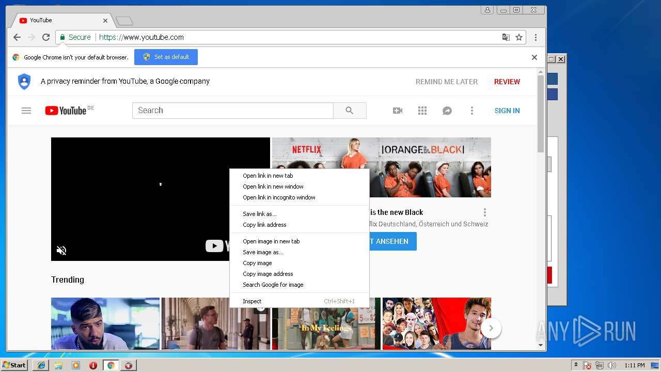Screen dimensions: 661x372
Task: Click the Chrome taskbar icon
Action: (x=111, y=365)
